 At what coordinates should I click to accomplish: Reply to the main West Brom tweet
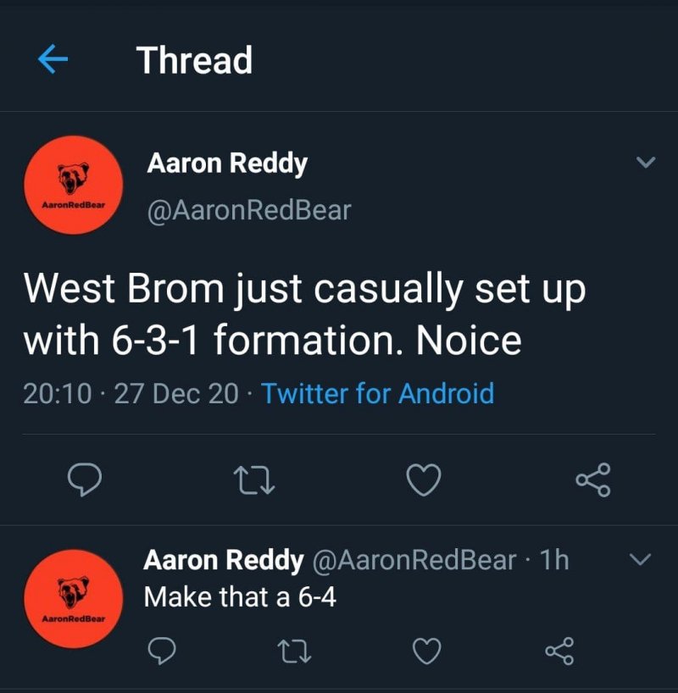[x=84, y=480]
